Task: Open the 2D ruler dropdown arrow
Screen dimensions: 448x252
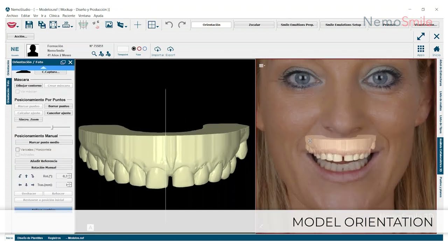Action: [72, 27]
